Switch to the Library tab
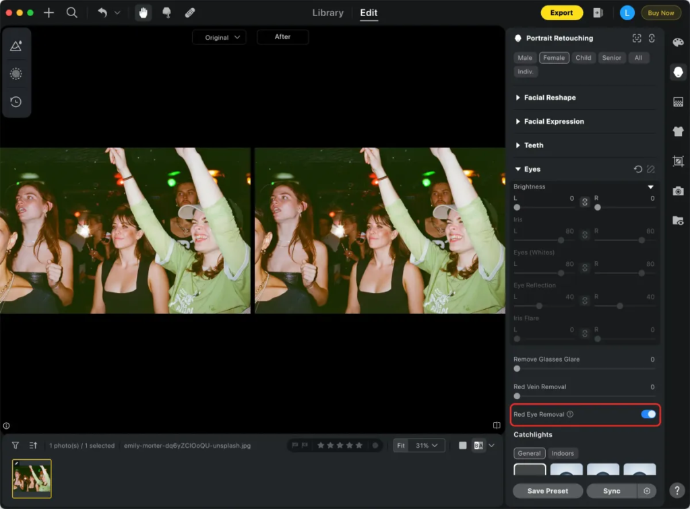 (x=328, y=13)
